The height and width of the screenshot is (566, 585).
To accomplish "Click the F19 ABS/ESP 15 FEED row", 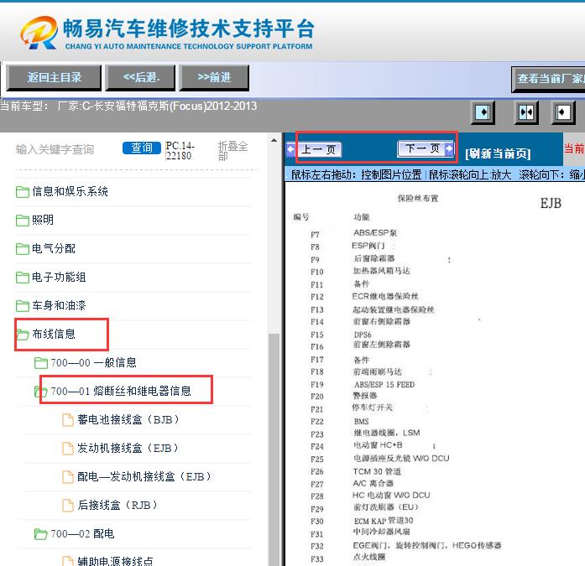I will pyautogui.click(x=363, y=384).
